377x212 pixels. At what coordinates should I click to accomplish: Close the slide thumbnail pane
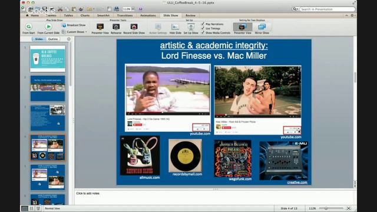pyautogui.click(x=69, y=39)
